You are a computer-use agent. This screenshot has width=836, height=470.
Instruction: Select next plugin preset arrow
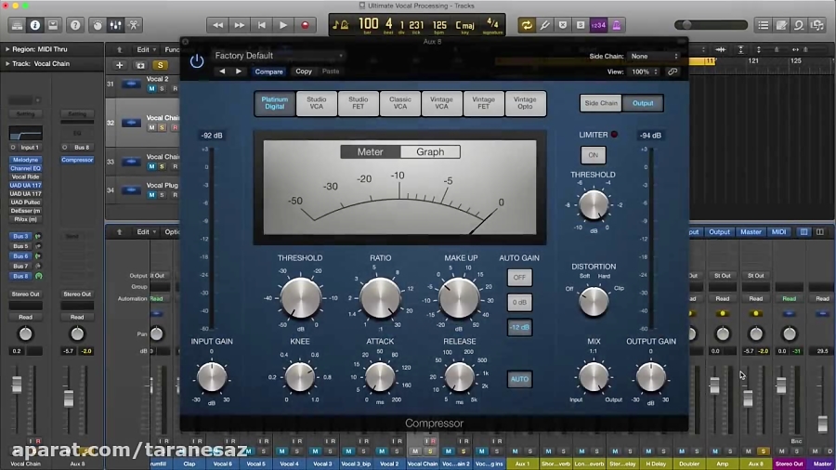point(239,72)
